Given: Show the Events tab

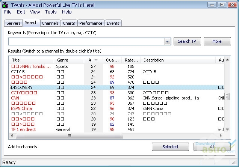Looking at the screenshot, I should click(113, 23).
